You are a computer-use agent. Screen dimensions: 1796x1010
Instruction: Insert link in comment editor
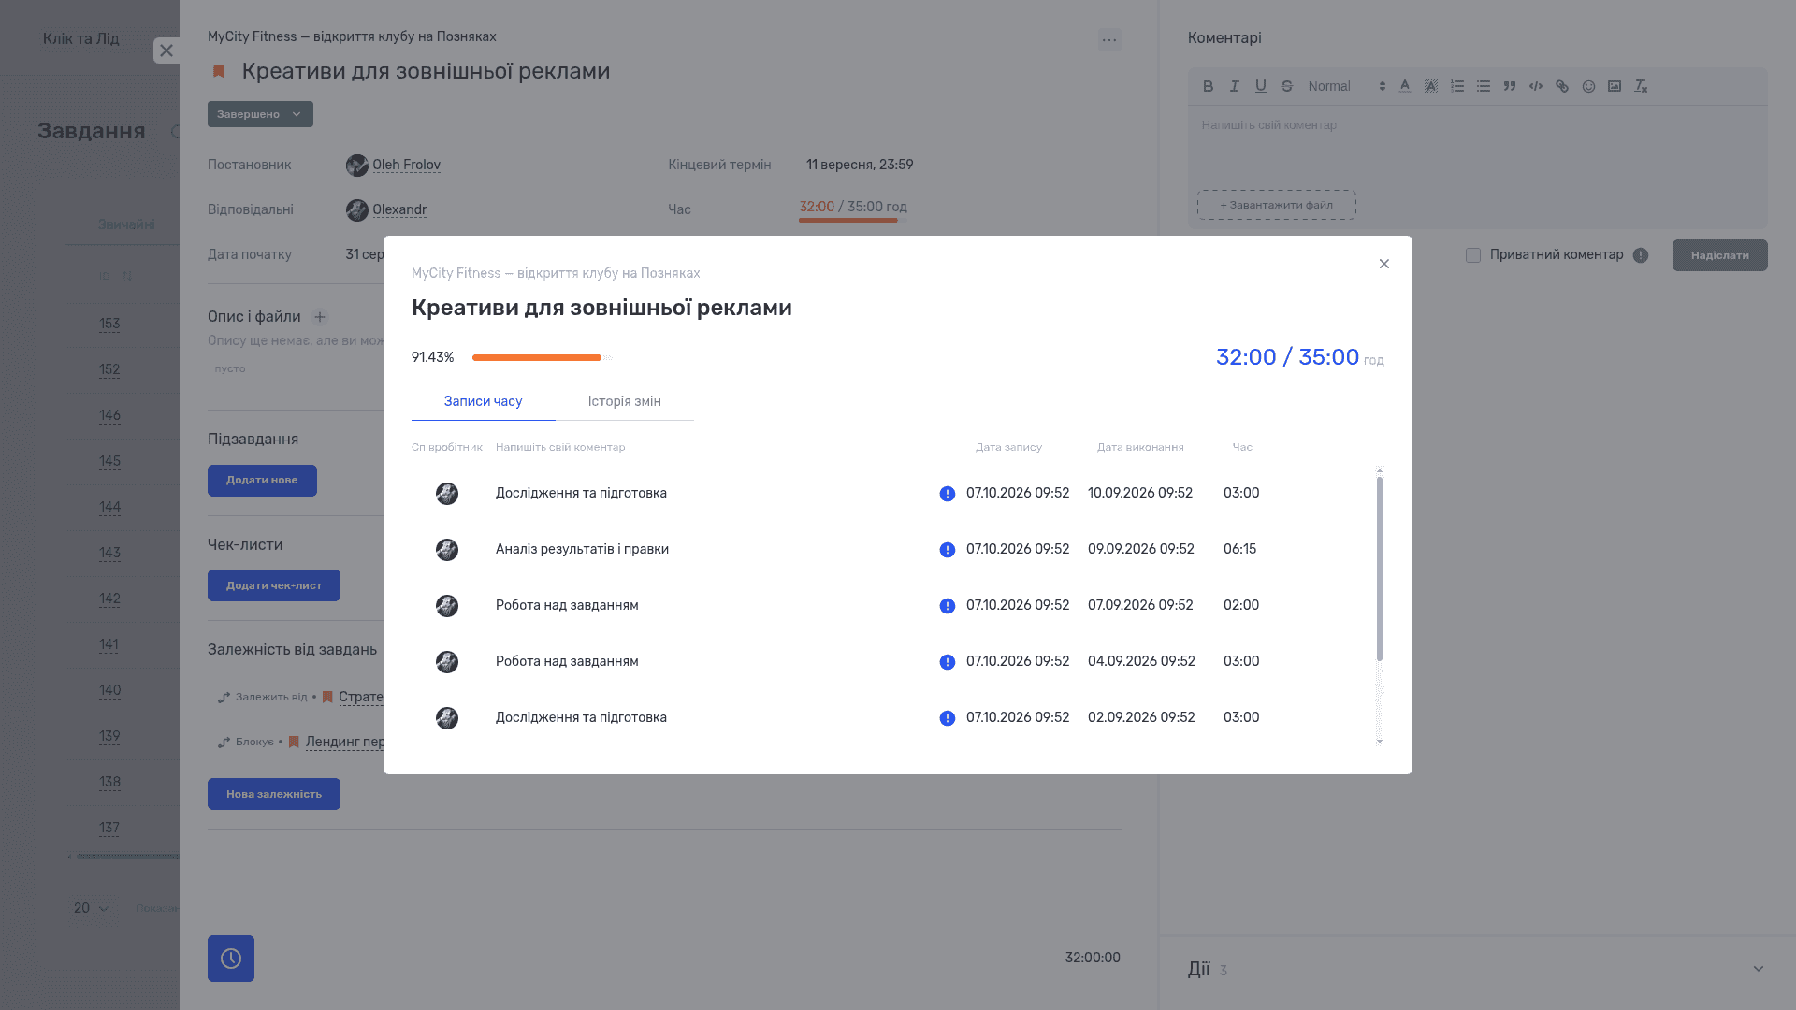coord(1561,86)
